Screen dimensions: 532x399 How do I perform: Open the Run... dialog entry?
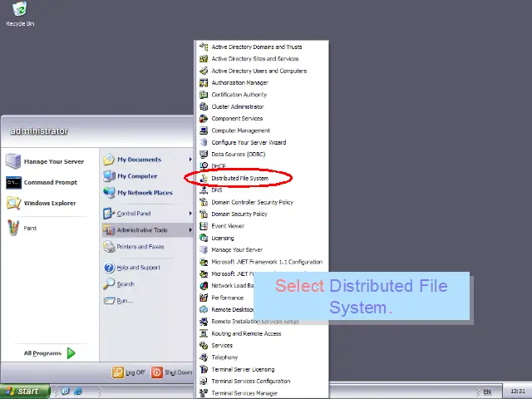(118, 301)
